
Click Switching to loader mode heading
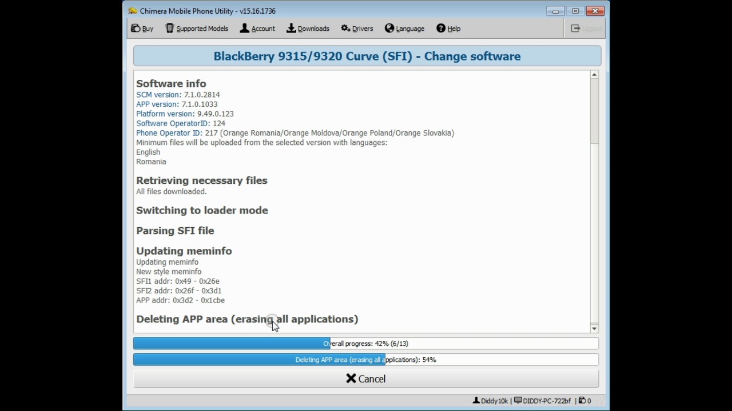pyautogui.click(x=202, y=210)
